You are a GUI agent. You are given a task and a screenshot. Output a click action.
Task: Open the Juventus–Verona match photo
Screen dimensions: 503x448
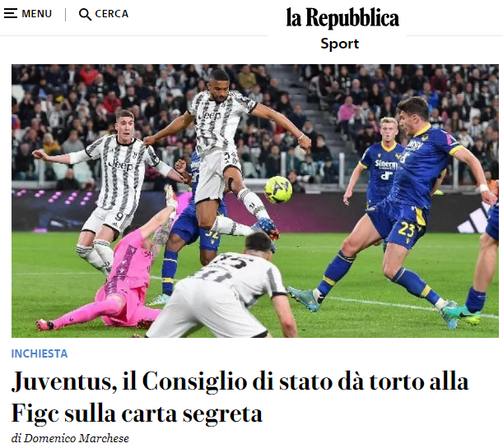(x=255, y=201)
